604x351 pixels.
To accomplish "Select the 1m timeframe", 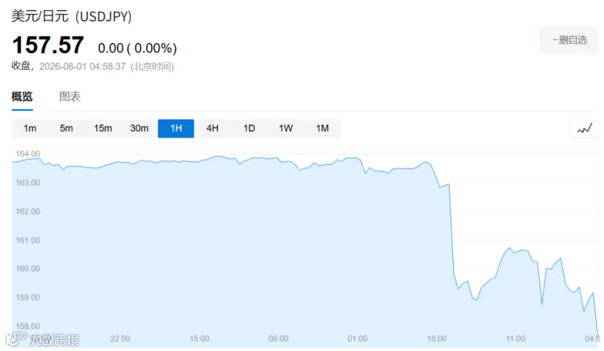I will pos(30,128).
